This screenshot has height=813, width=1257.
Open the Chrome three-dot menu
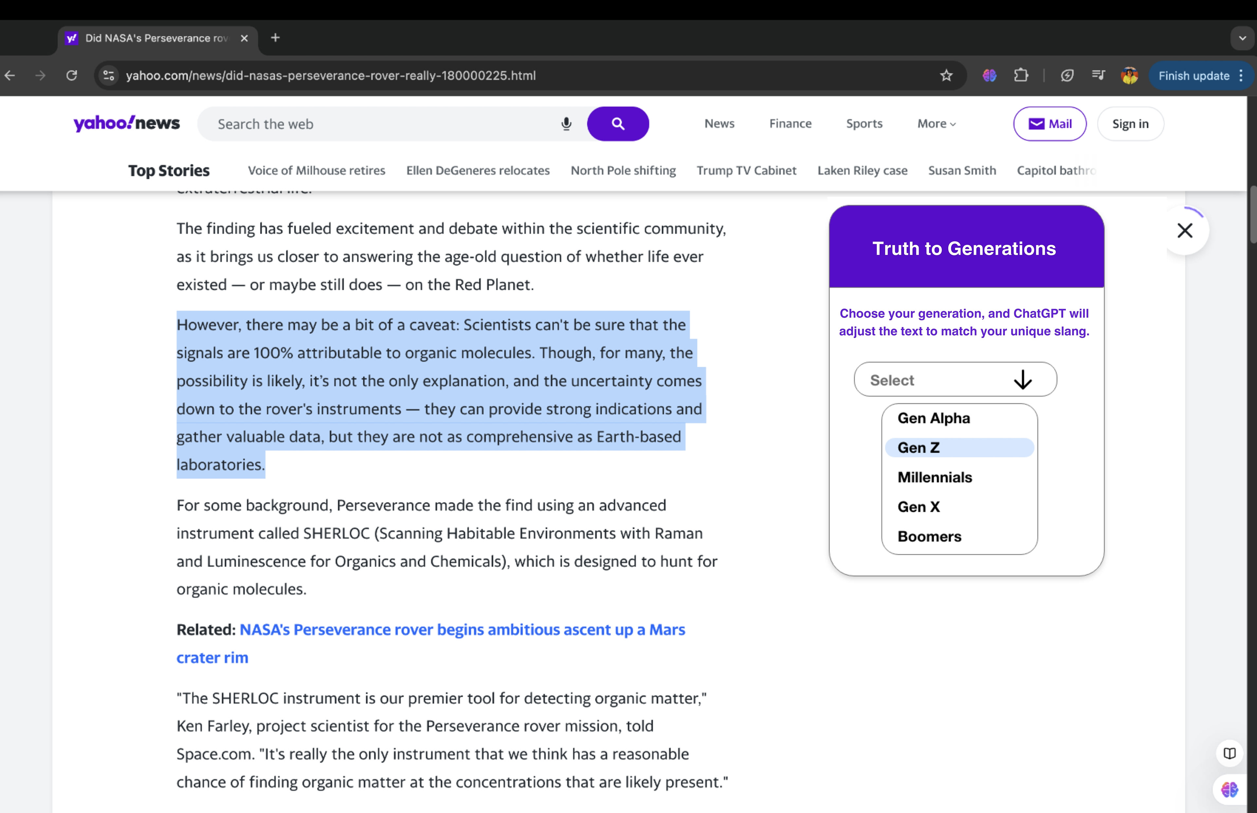1241,76
